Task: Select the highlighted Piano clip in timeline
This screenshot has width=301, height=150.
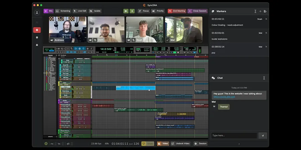Action: 135,88
